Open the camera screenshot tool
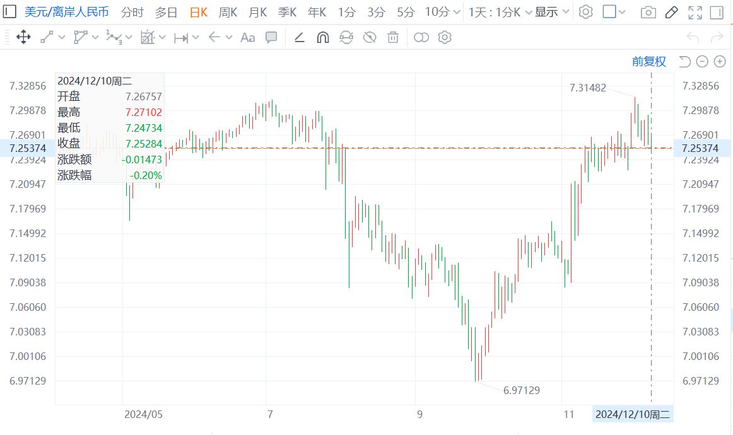Image resolution: width=733 pixels, height=435 pixels. pos(648,12)
